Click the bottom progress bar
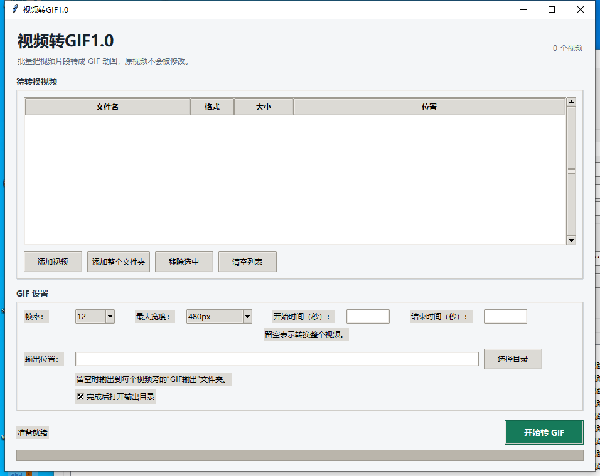The image size is (600, 476). [x=299, y=455]
